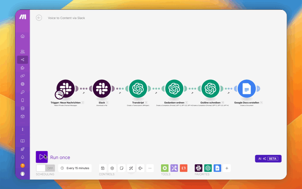Open Keys icon in sidebar

[x=22, y=92]
